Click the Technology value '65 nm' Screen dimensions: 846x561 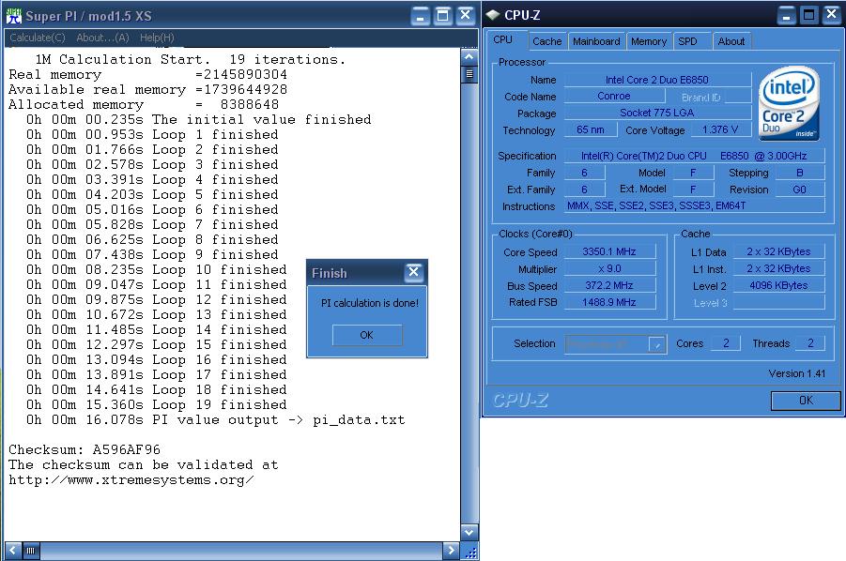[x=591, y=129]
